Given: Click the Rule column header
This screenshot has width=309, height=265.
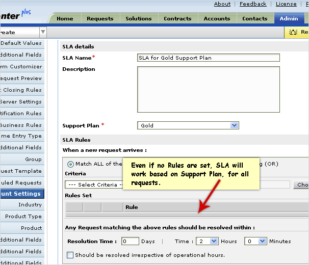Looking at the screenshot, I should pos(216,207).
